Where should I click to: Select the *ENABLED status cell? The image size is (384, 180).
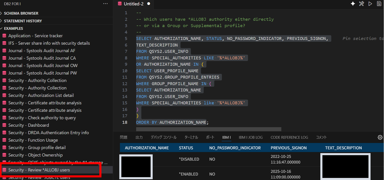(188, 174)
